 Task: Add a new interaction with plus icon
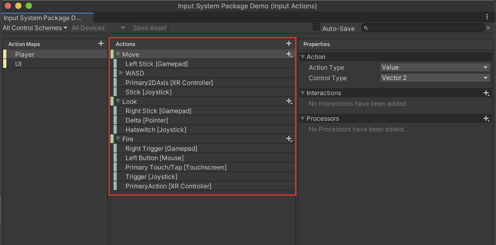(486, 93)
